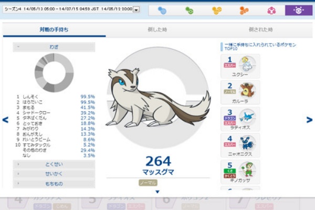Switch to the 対戦の手持ち tab
Screen dimensions: 315x210
point(54,30)
